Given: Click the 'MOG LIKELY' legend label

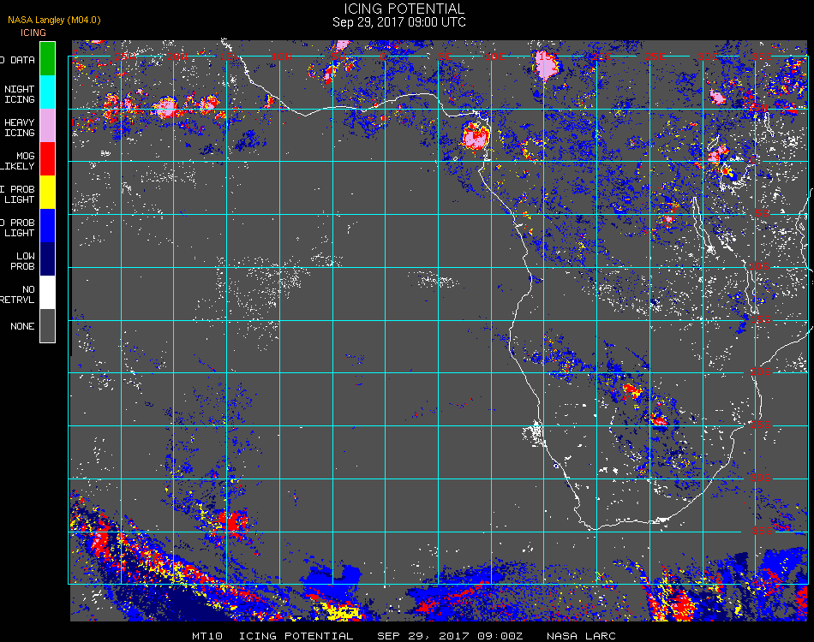Looking at the screenshot, I should tap(18, 161).
